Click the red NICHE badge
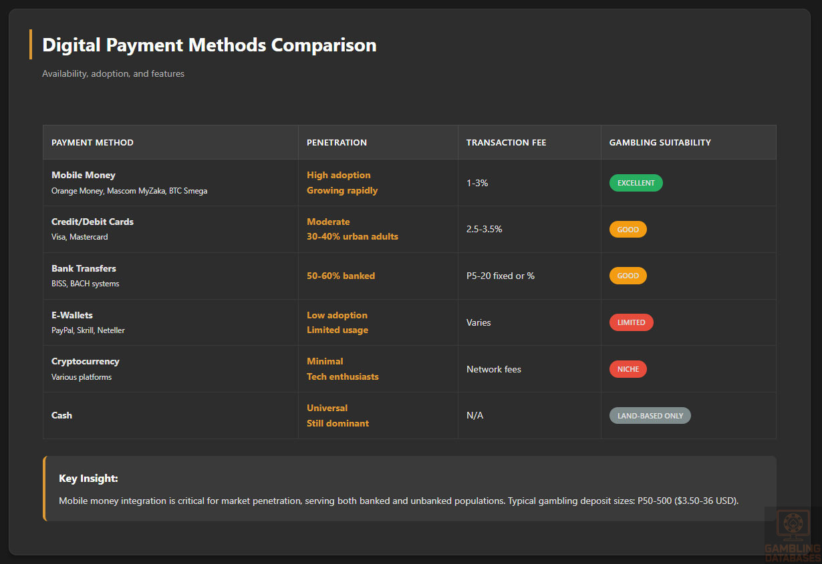 pos(628,369)
